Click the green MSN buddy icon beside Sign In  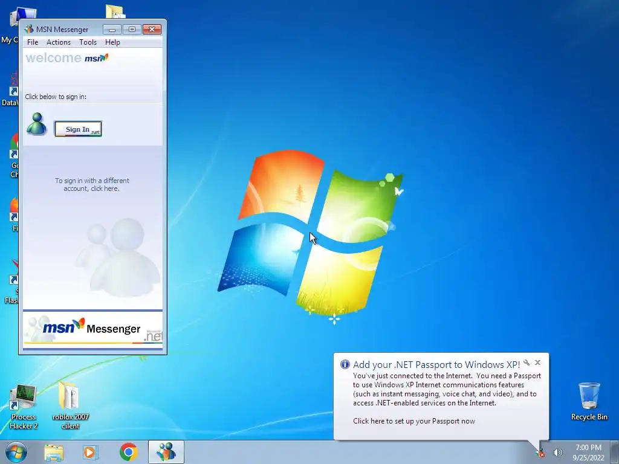pos(37,124)
